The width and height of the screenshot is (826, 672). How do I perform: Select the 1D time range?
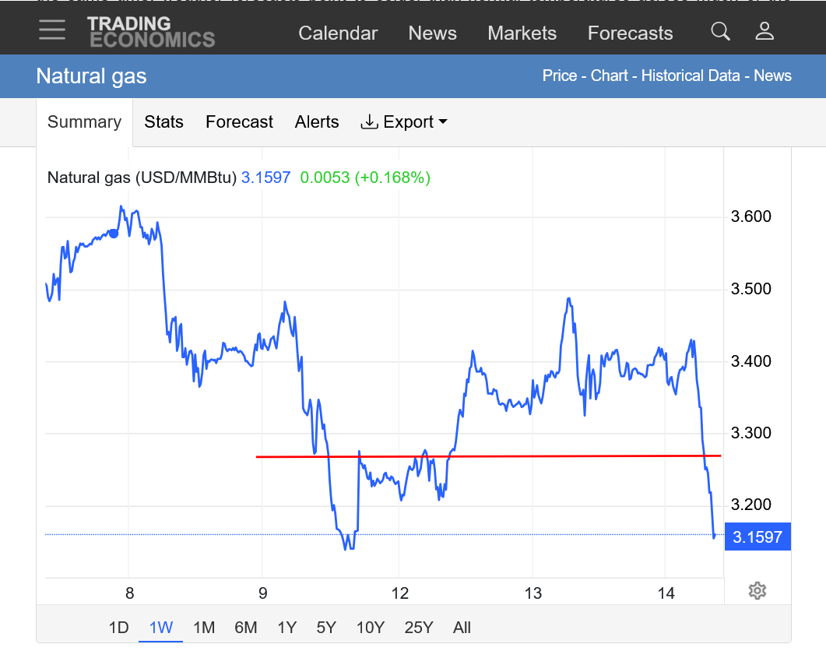(118, 628)
